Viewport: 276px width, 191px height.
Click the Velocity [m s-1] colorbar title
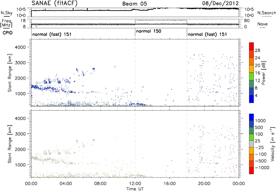(x=273, y=144)
